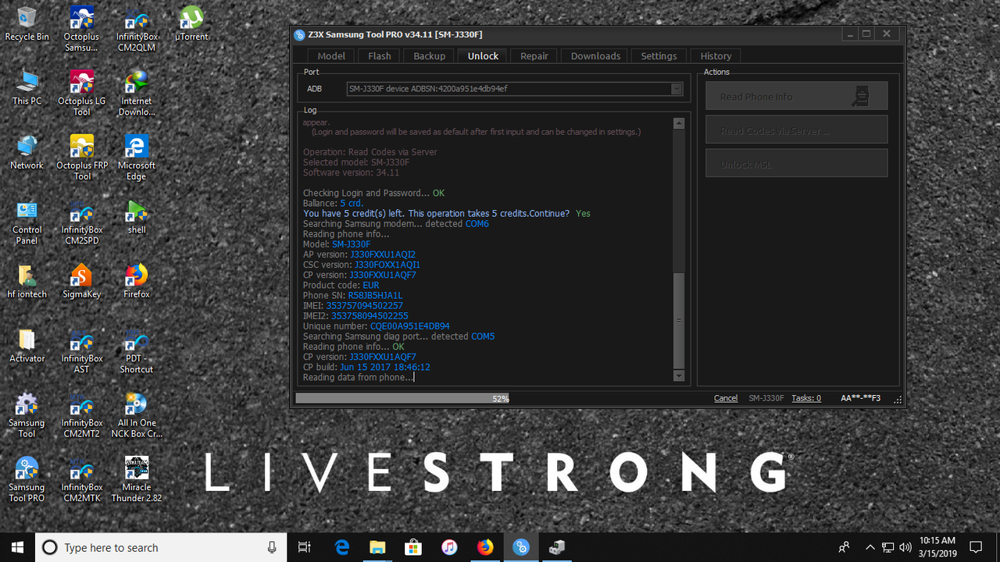Image resolution: width=1000 pixels, height=562 pixels.
Task: Cancel the running operation
Action: 726,398
